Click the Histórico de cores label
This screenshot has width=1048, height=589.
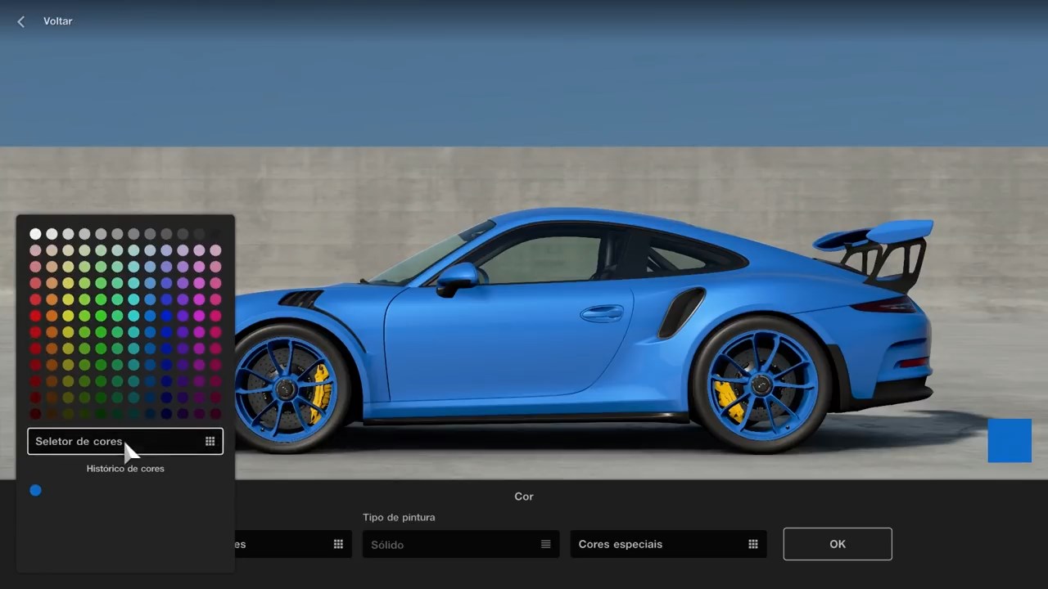[x=125, y=469]
